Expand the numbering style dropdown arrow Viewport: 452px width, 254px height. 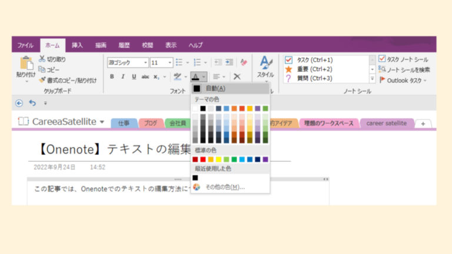pyautogui.click(x=205, y=62)
